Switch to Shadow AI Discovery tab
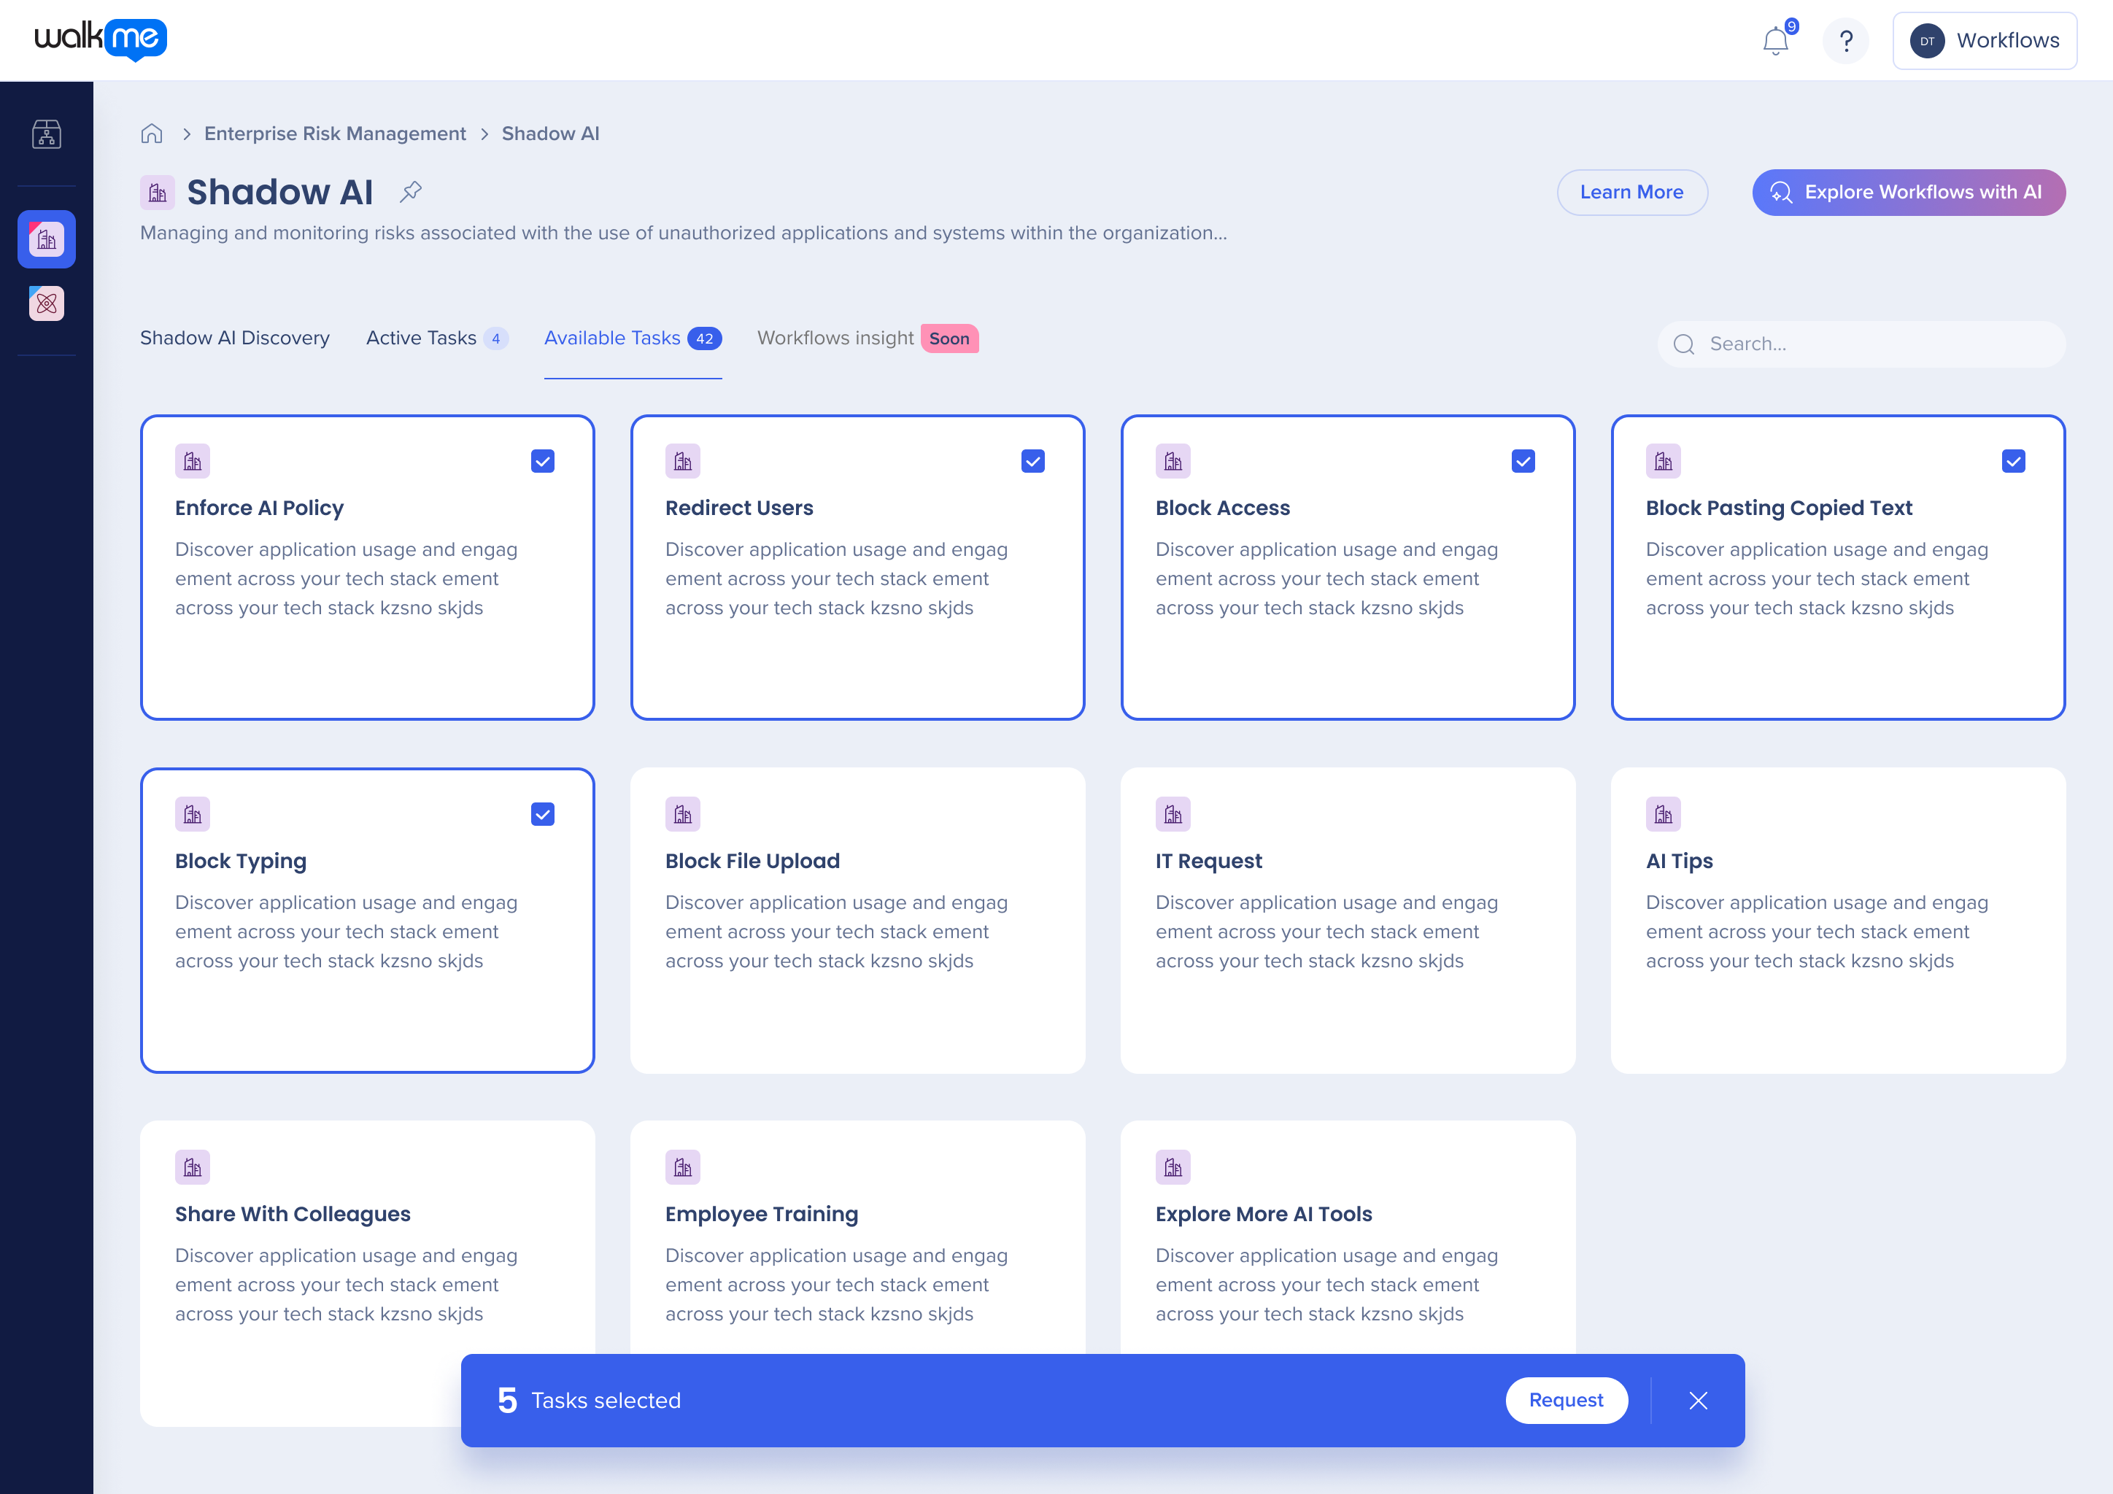 click(235, 338)
